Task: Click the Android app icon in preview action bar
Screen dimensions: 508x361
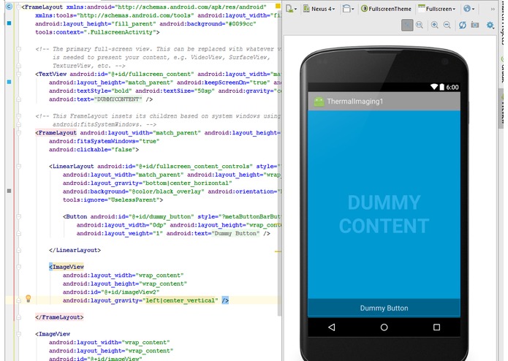Action: (319, 102)
